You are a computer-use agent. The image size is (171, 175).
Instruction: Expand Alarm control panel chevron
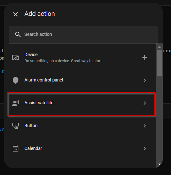(x=145, y=80)
